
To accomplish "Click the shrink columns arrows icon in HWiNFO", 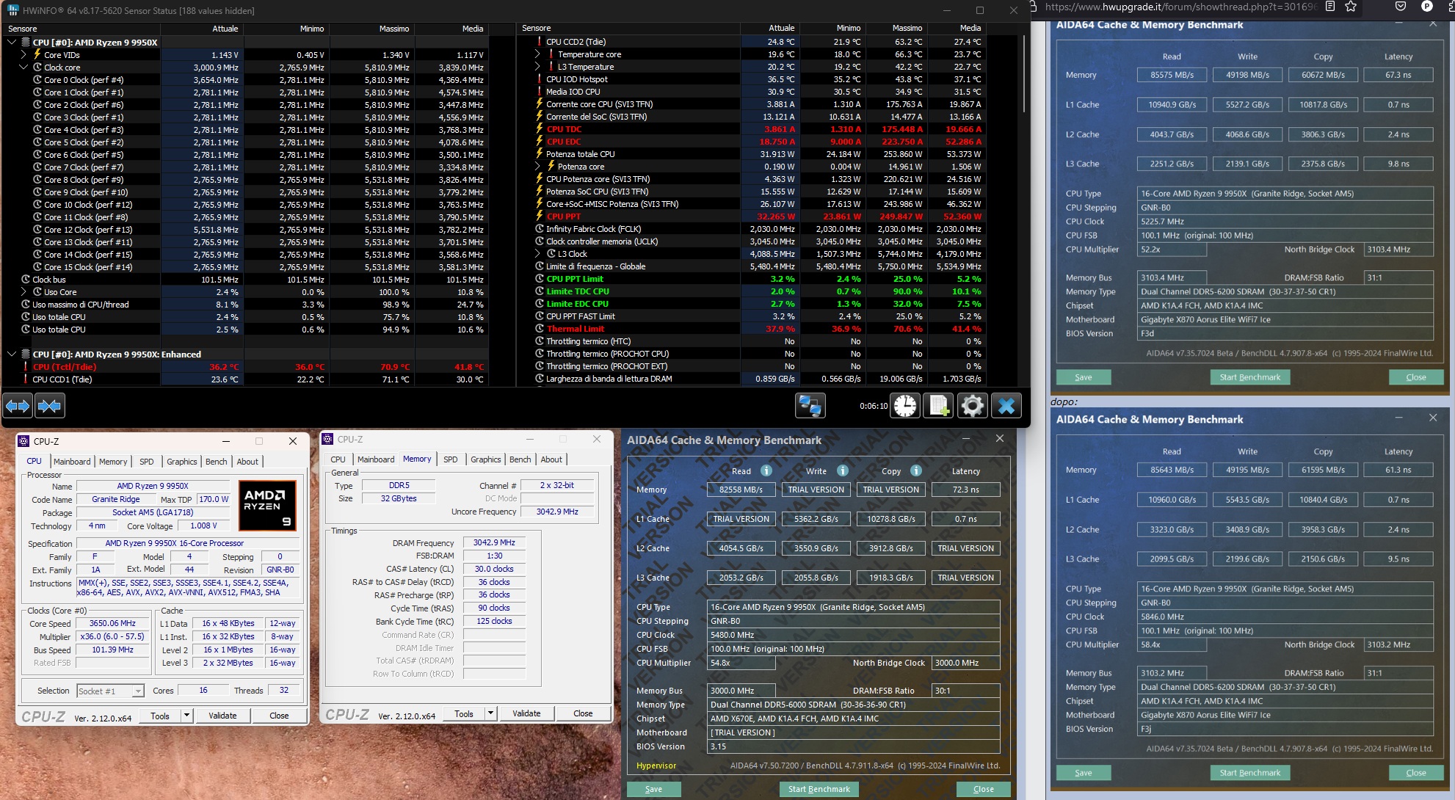I will point(49,405).
